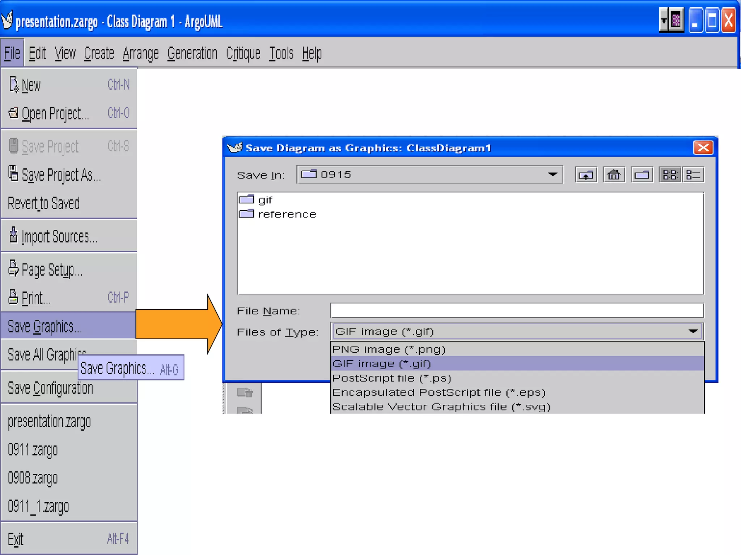Click the Print printer icon
Image resolution: width=741 pixels, height=555 pixels.
[x=13, y=297]
